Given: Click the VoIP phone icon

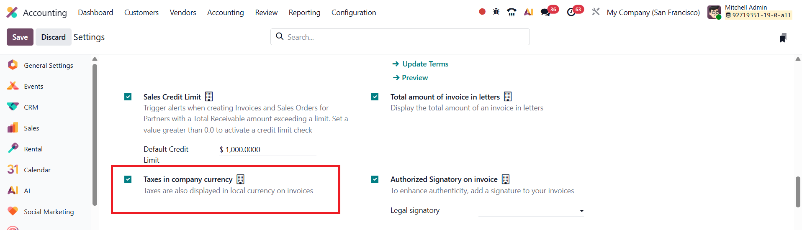Looking at the screenshot, I should pyautogui.click(x=512, y=12).
